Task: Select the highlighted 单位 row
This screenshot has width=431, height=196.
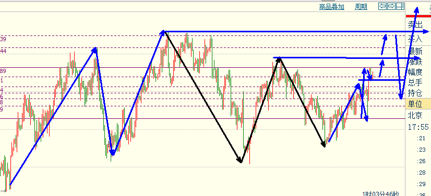Action: pos(418,104)
